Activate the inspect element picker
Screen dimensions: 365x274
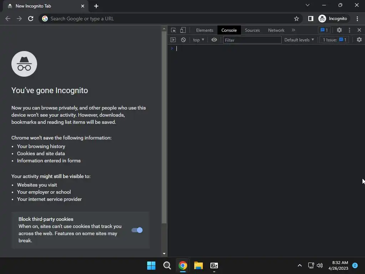(x=174, y=30)
